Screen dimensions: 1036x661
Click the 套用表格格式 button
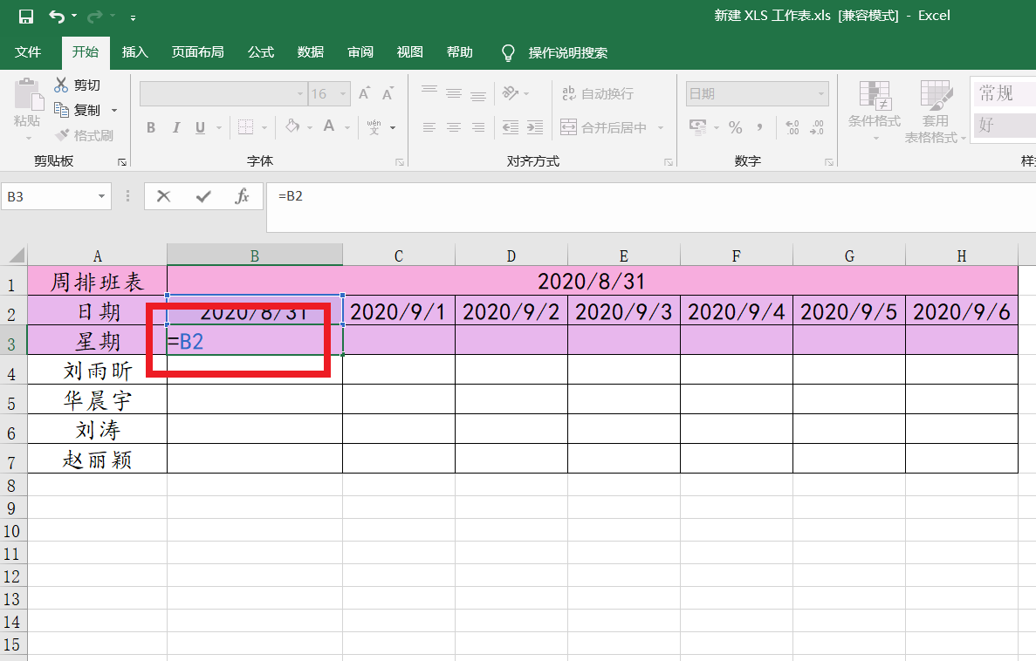934,111
